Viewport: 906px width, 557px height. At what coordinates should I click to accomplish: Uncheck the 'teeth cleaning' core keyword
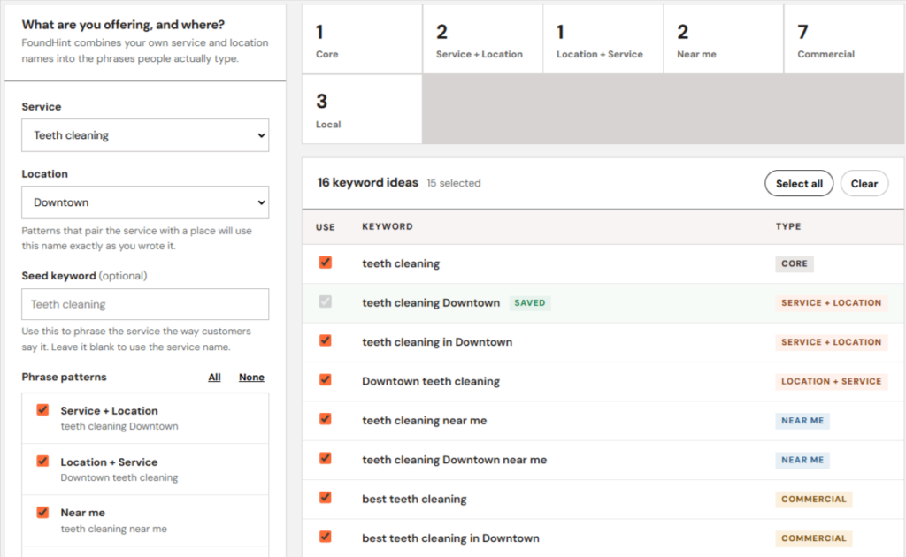point(326,263)
